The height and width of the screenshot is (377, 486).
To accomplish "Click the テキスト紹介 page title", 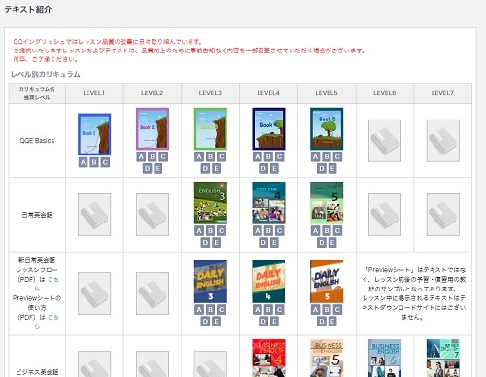I will click(x=28, y=9).
